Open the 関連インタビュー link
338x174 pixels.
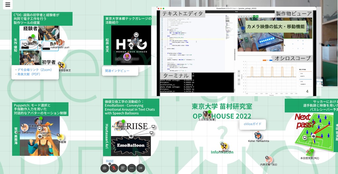click(x=117, y=71)
